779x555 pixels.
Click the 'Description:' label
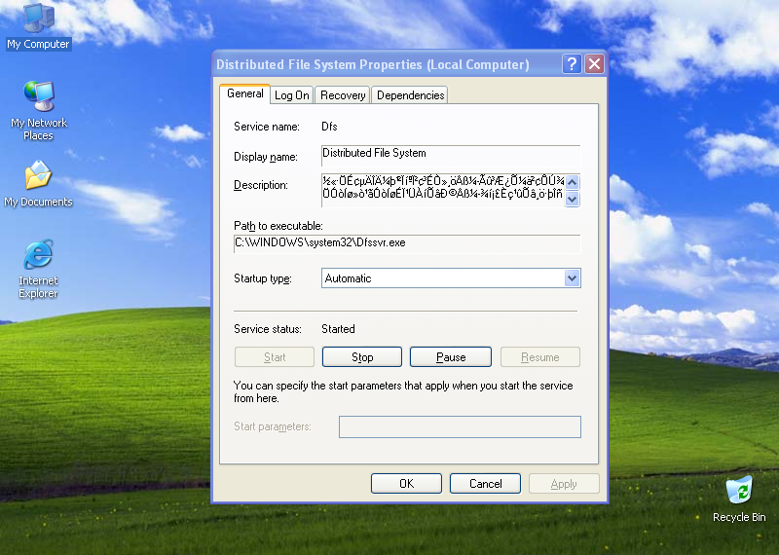(x=261, y=185)
